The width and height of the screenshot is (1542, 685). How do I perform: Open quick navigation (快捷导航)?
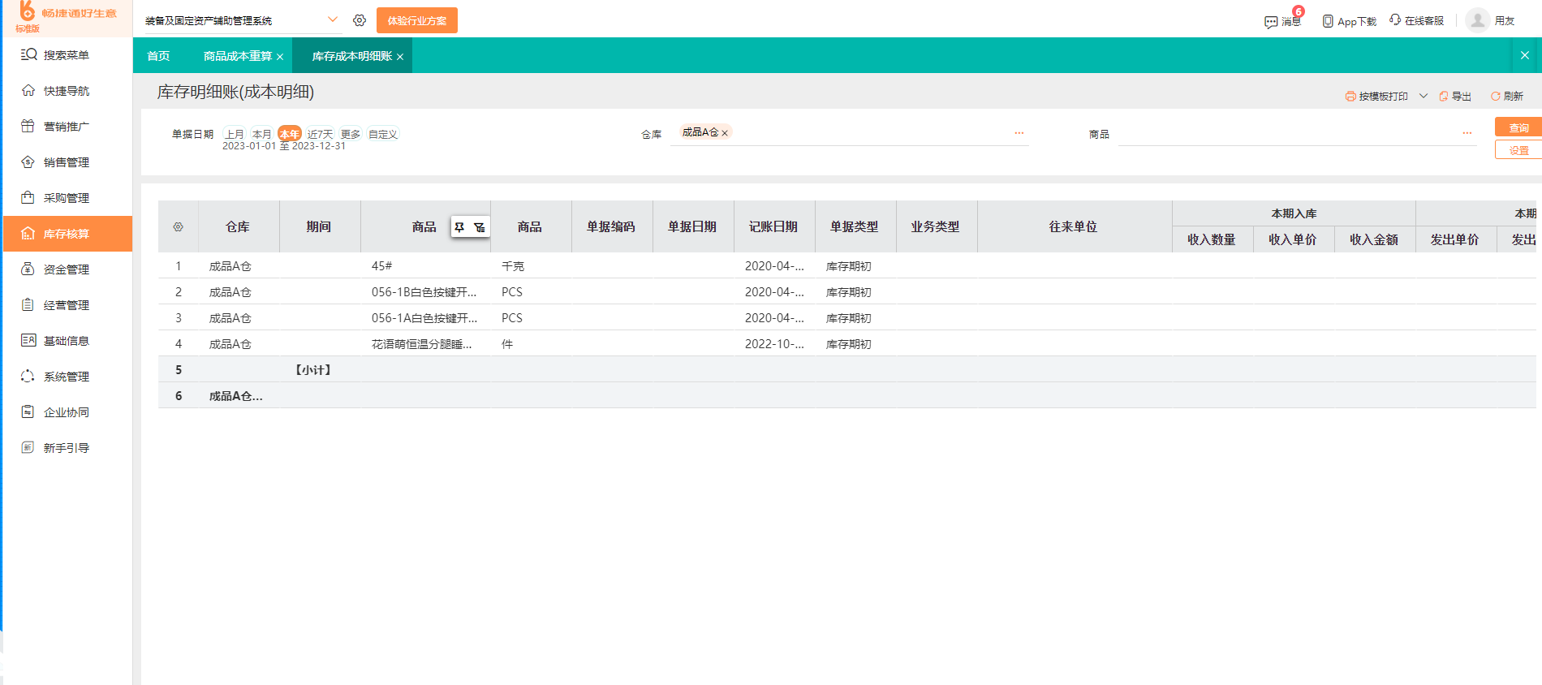click(66, 91)
